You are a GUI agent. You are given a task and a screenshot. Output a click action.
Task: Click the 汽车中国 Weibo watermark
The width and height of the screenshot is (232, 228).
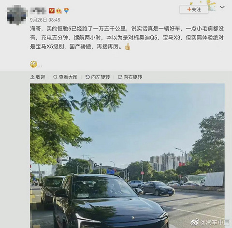pyautogui.click(x=210, y=222)
